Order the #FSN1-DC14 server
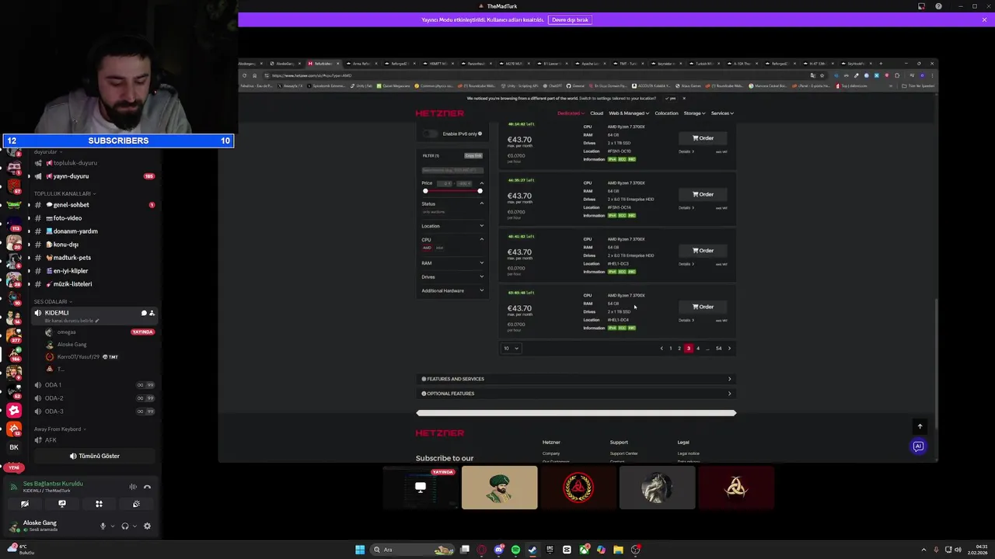Screen dimensions: 995x559 (x=703, y=194)
